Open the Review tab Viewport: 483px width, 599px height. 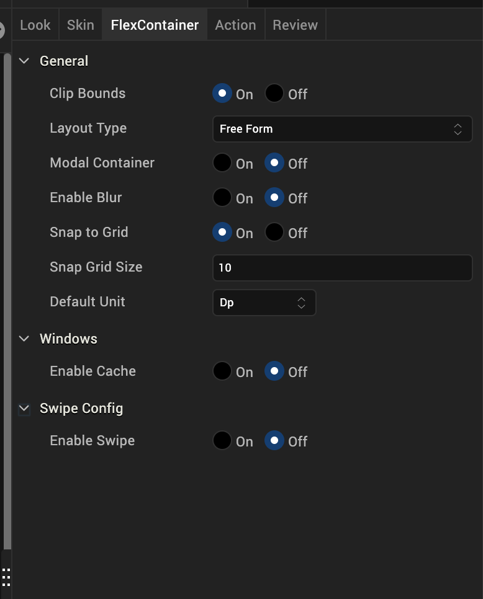pos(295,25)
